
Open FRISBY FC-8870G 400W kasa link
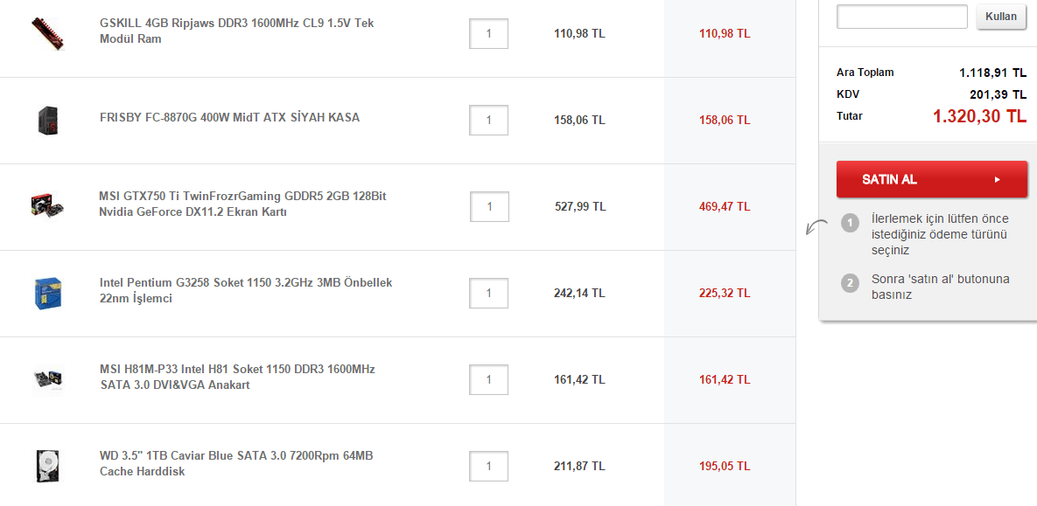click(229, 117)
